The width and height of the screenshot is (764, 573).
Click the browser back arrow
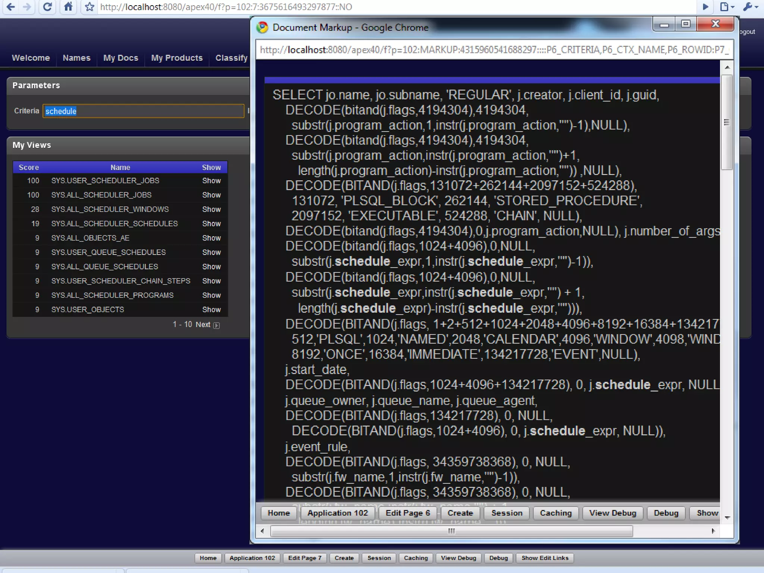11,7
